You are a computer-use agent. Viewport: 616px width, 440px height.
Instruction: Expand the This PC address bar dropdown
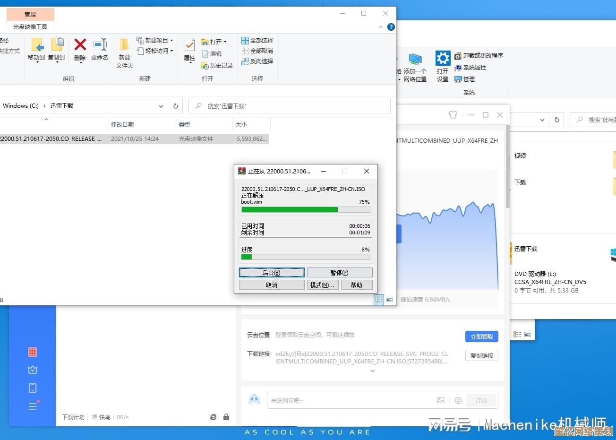pyautogui.click(x=542, y=120)
